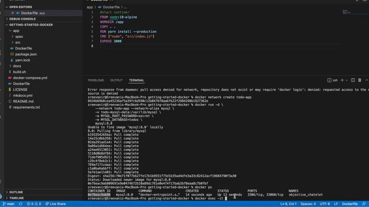Click synchronize changes icon in status bar
This screenshot has width=369, height=207.
(x=21, y=204)
